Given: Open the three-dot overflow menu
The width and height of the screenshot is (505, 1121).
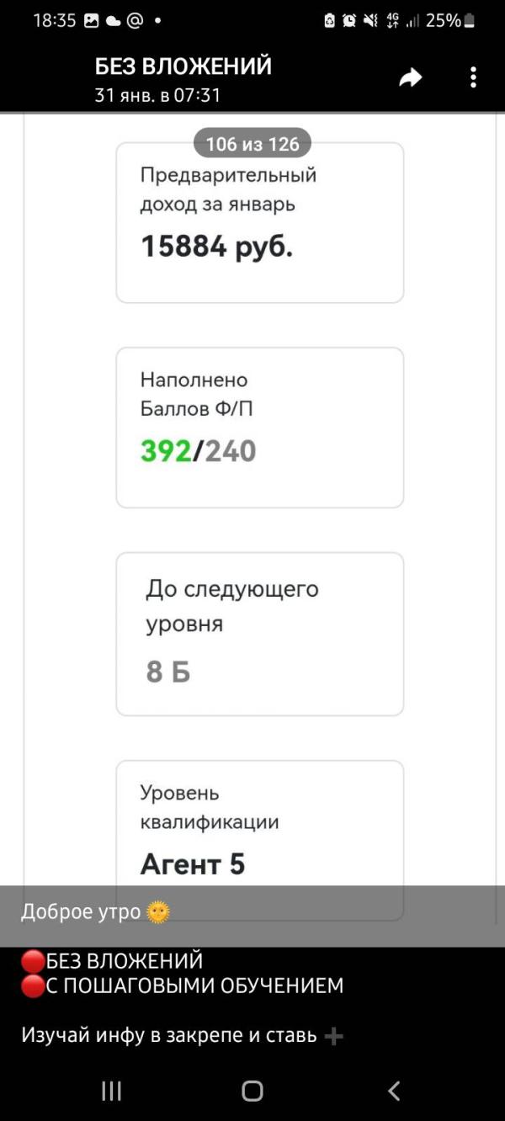Looking at the screenshot, I should click(473, 78).
